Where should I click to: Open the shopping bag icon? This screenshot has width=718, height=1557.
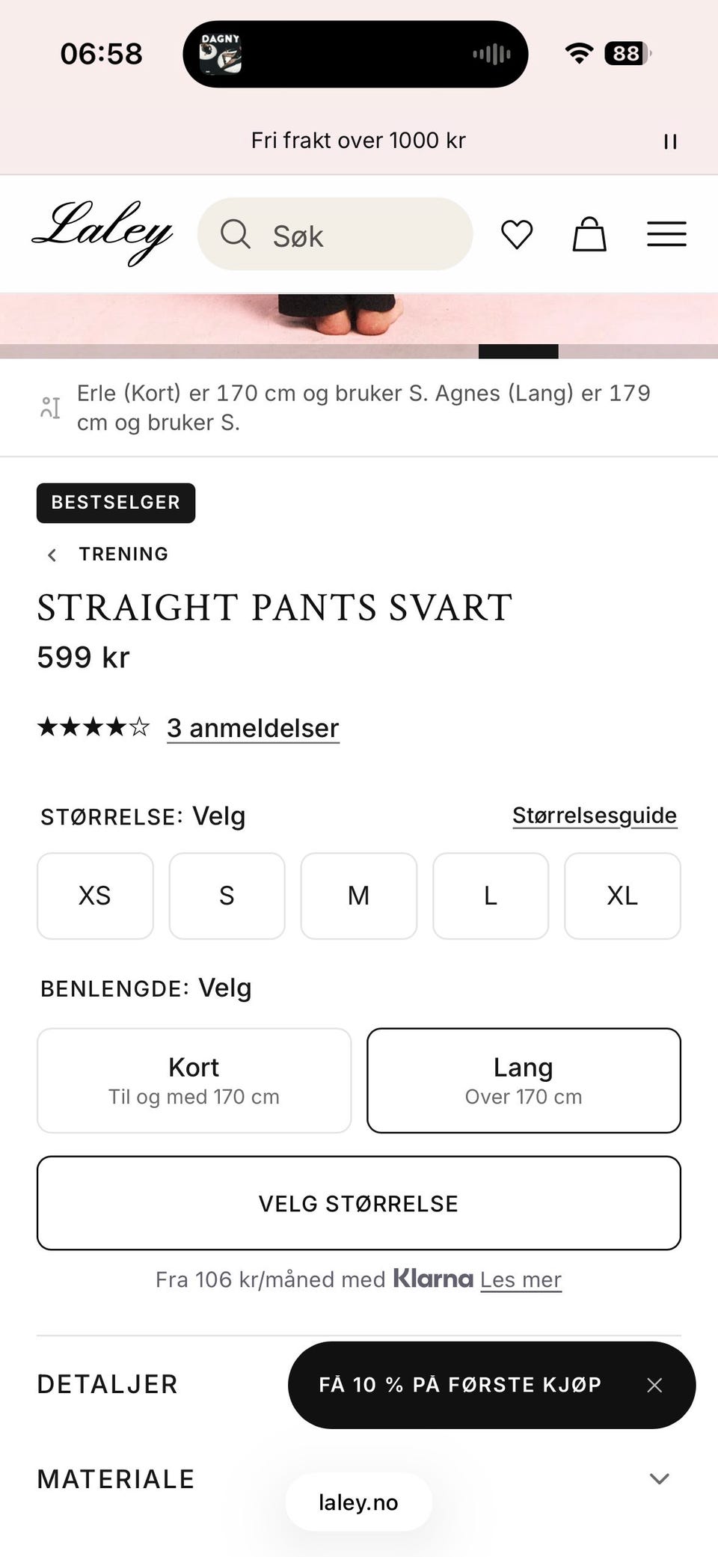(x=589, y=234)
